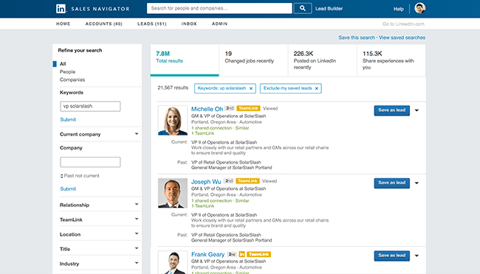This screenshot has width=480, height=274.
Task: Select the People filter option
Action: (67, 71)
